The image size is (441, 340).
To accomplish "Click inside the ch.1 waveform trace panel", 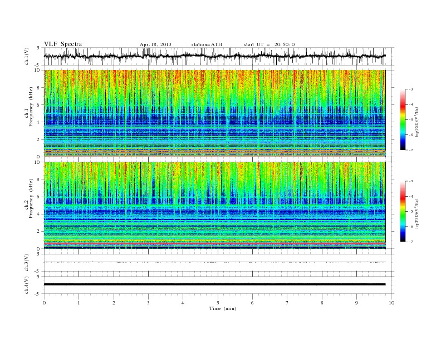I will [219, 56].
